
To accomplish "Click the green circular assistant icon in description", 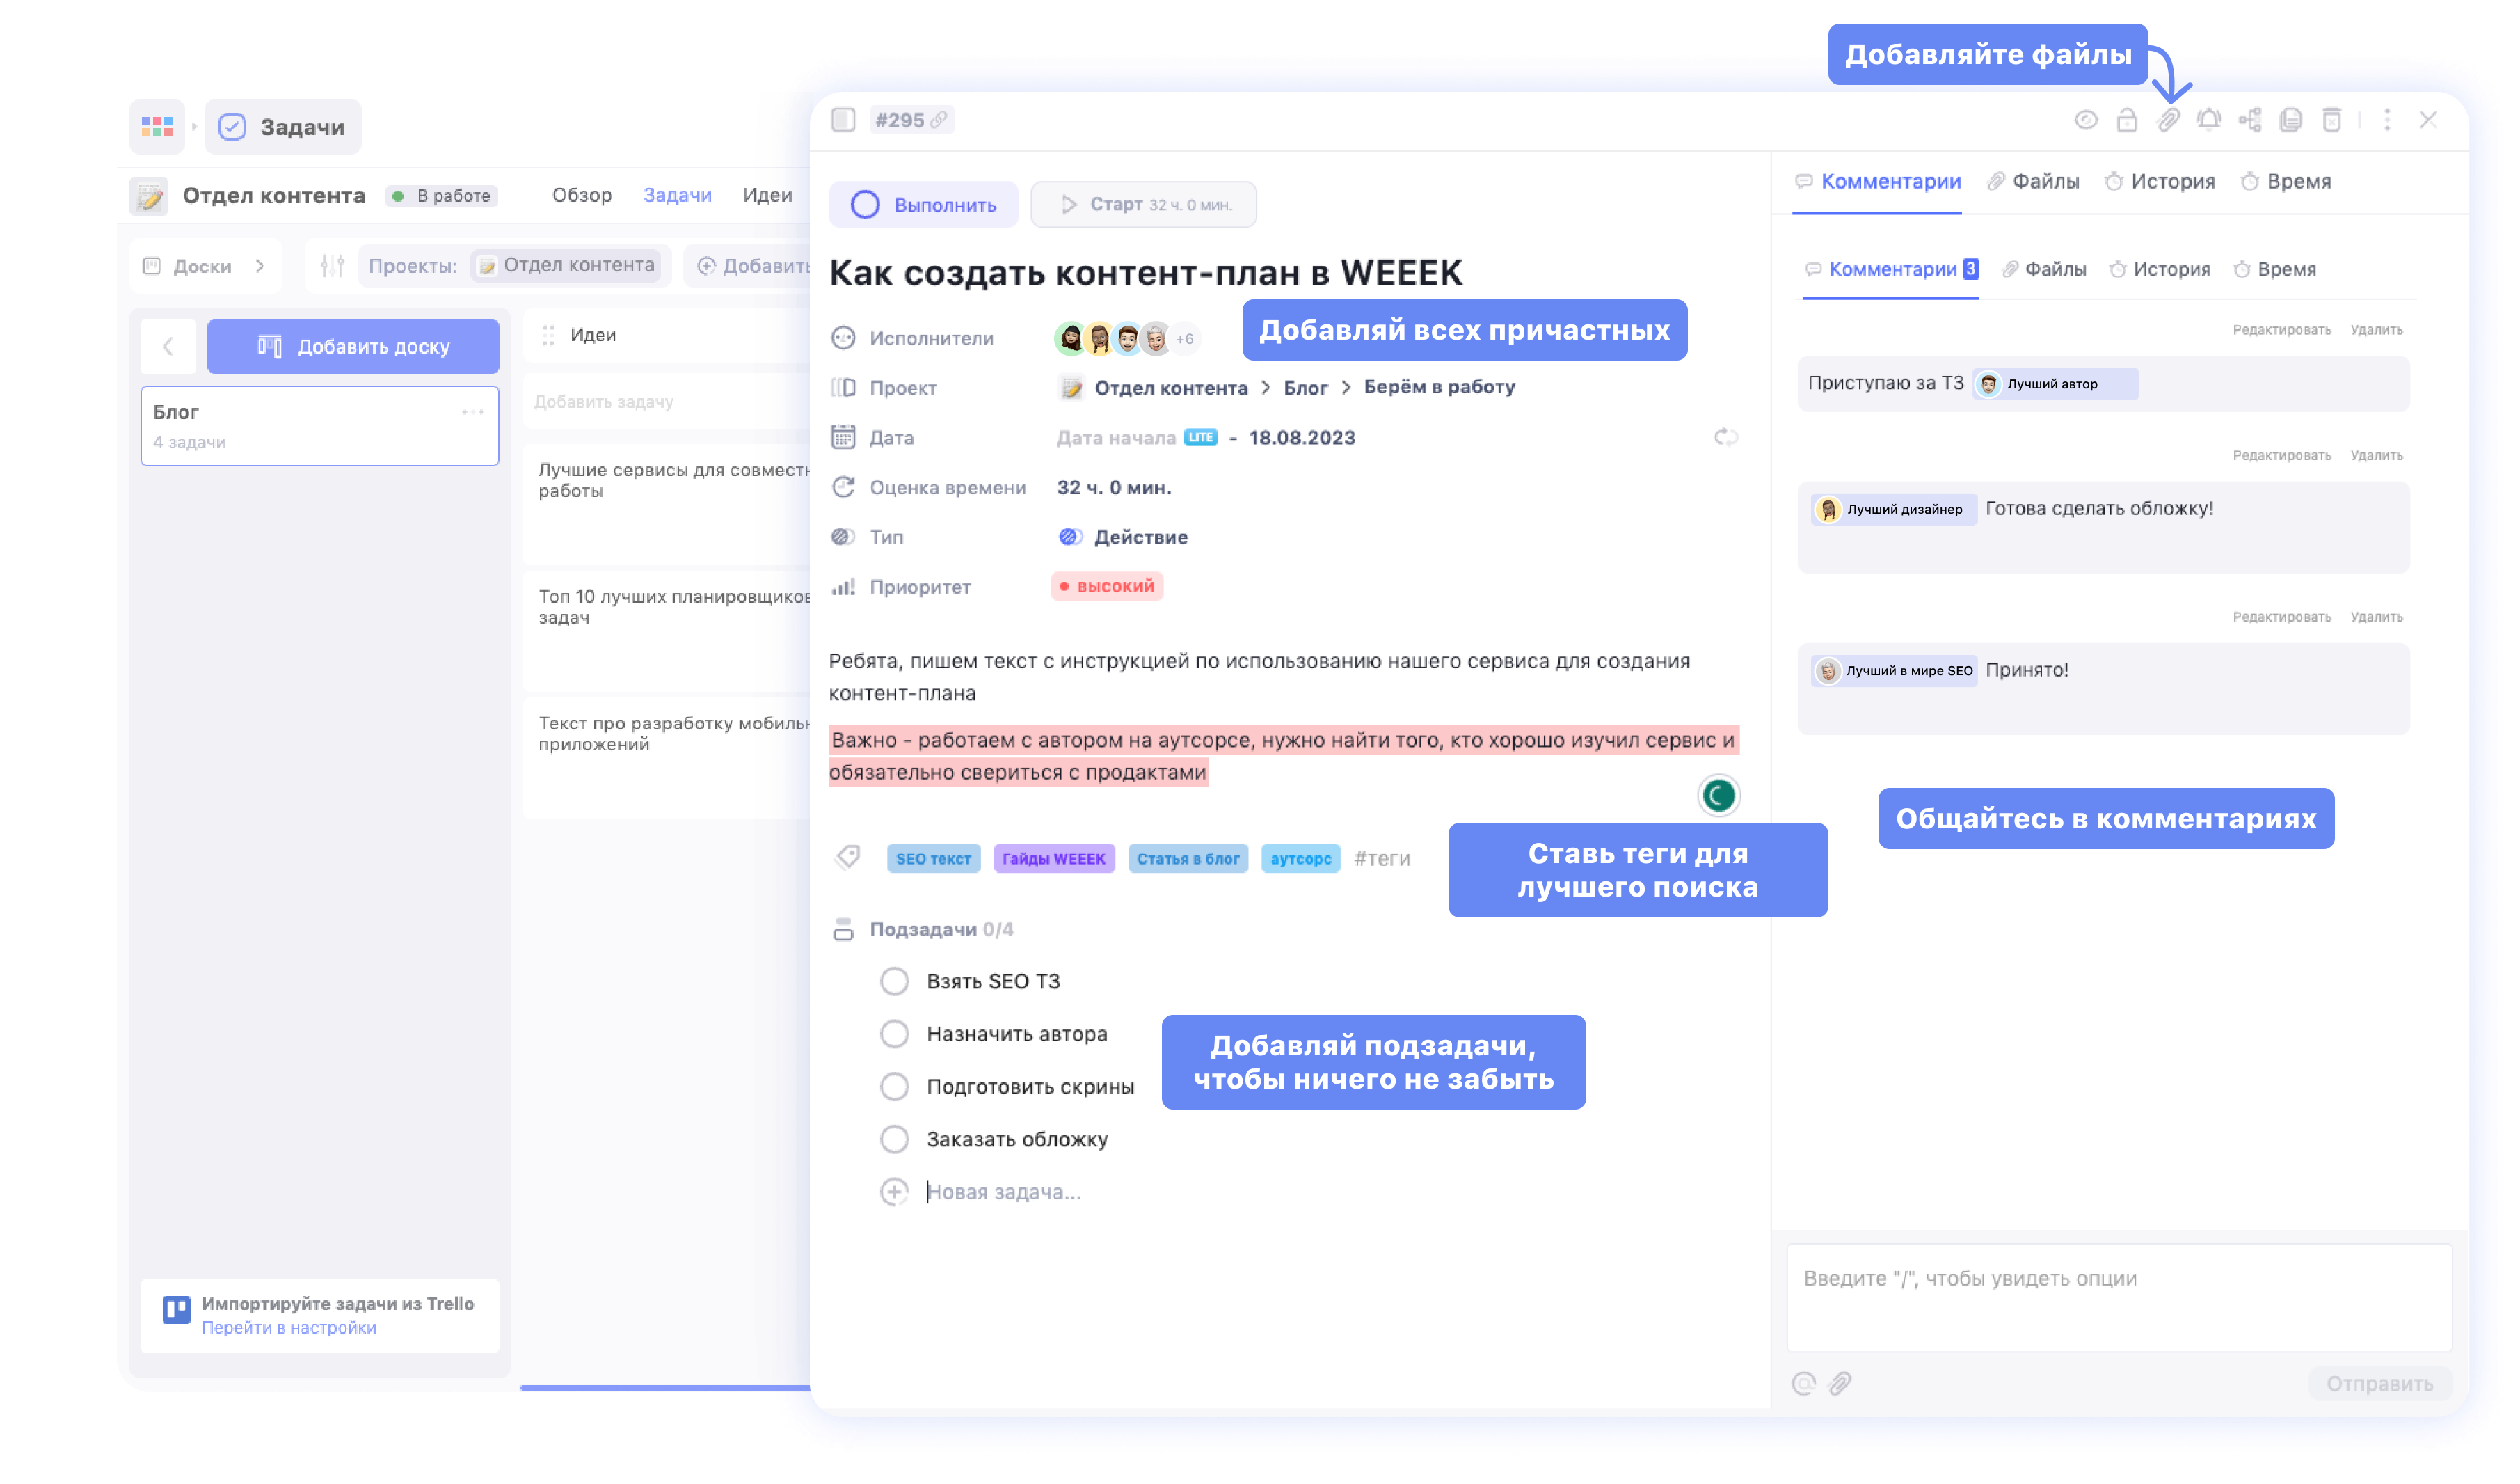I will point(1718,796).
